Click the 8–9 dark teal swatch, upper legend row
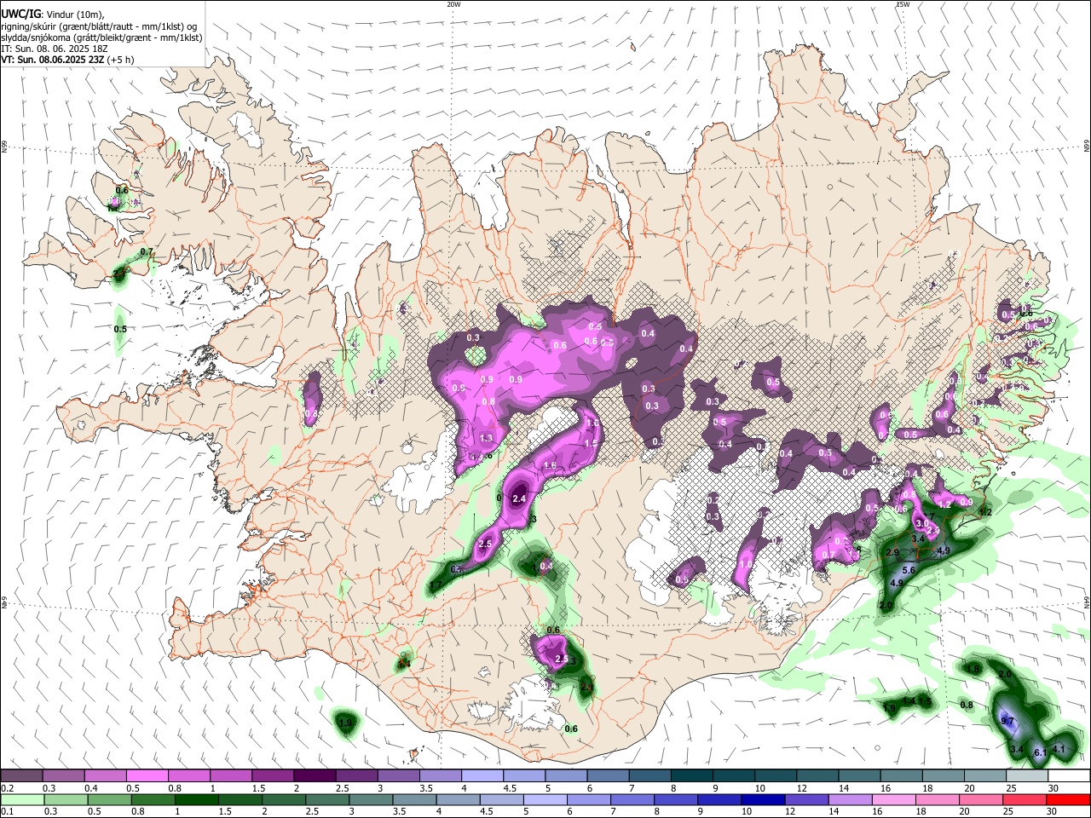Viewport: 1091px width, 818px height. click(x=692, y=776)
